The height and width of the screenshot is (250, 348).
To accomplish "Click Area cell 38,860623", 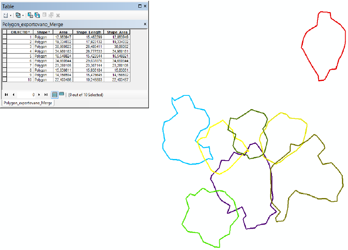I will 63,47.
